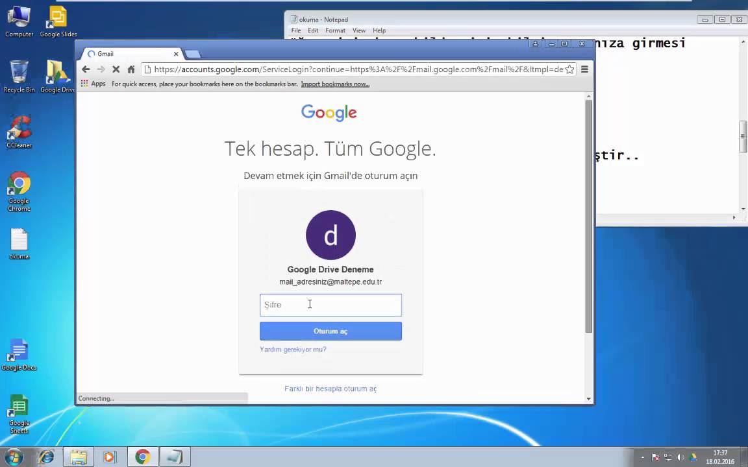This screenshot has width=748, height=467.
Task: Open the Apps shortcut in bookmarks bar
Action: pyautogui.click(x=93, y=84)
